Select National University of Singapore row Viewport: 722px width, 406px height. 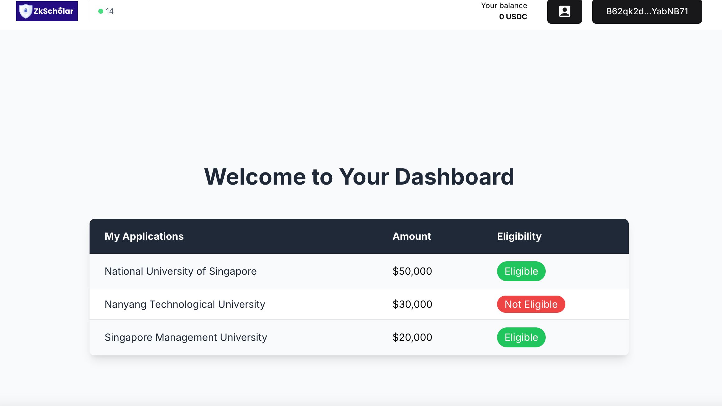359,271
